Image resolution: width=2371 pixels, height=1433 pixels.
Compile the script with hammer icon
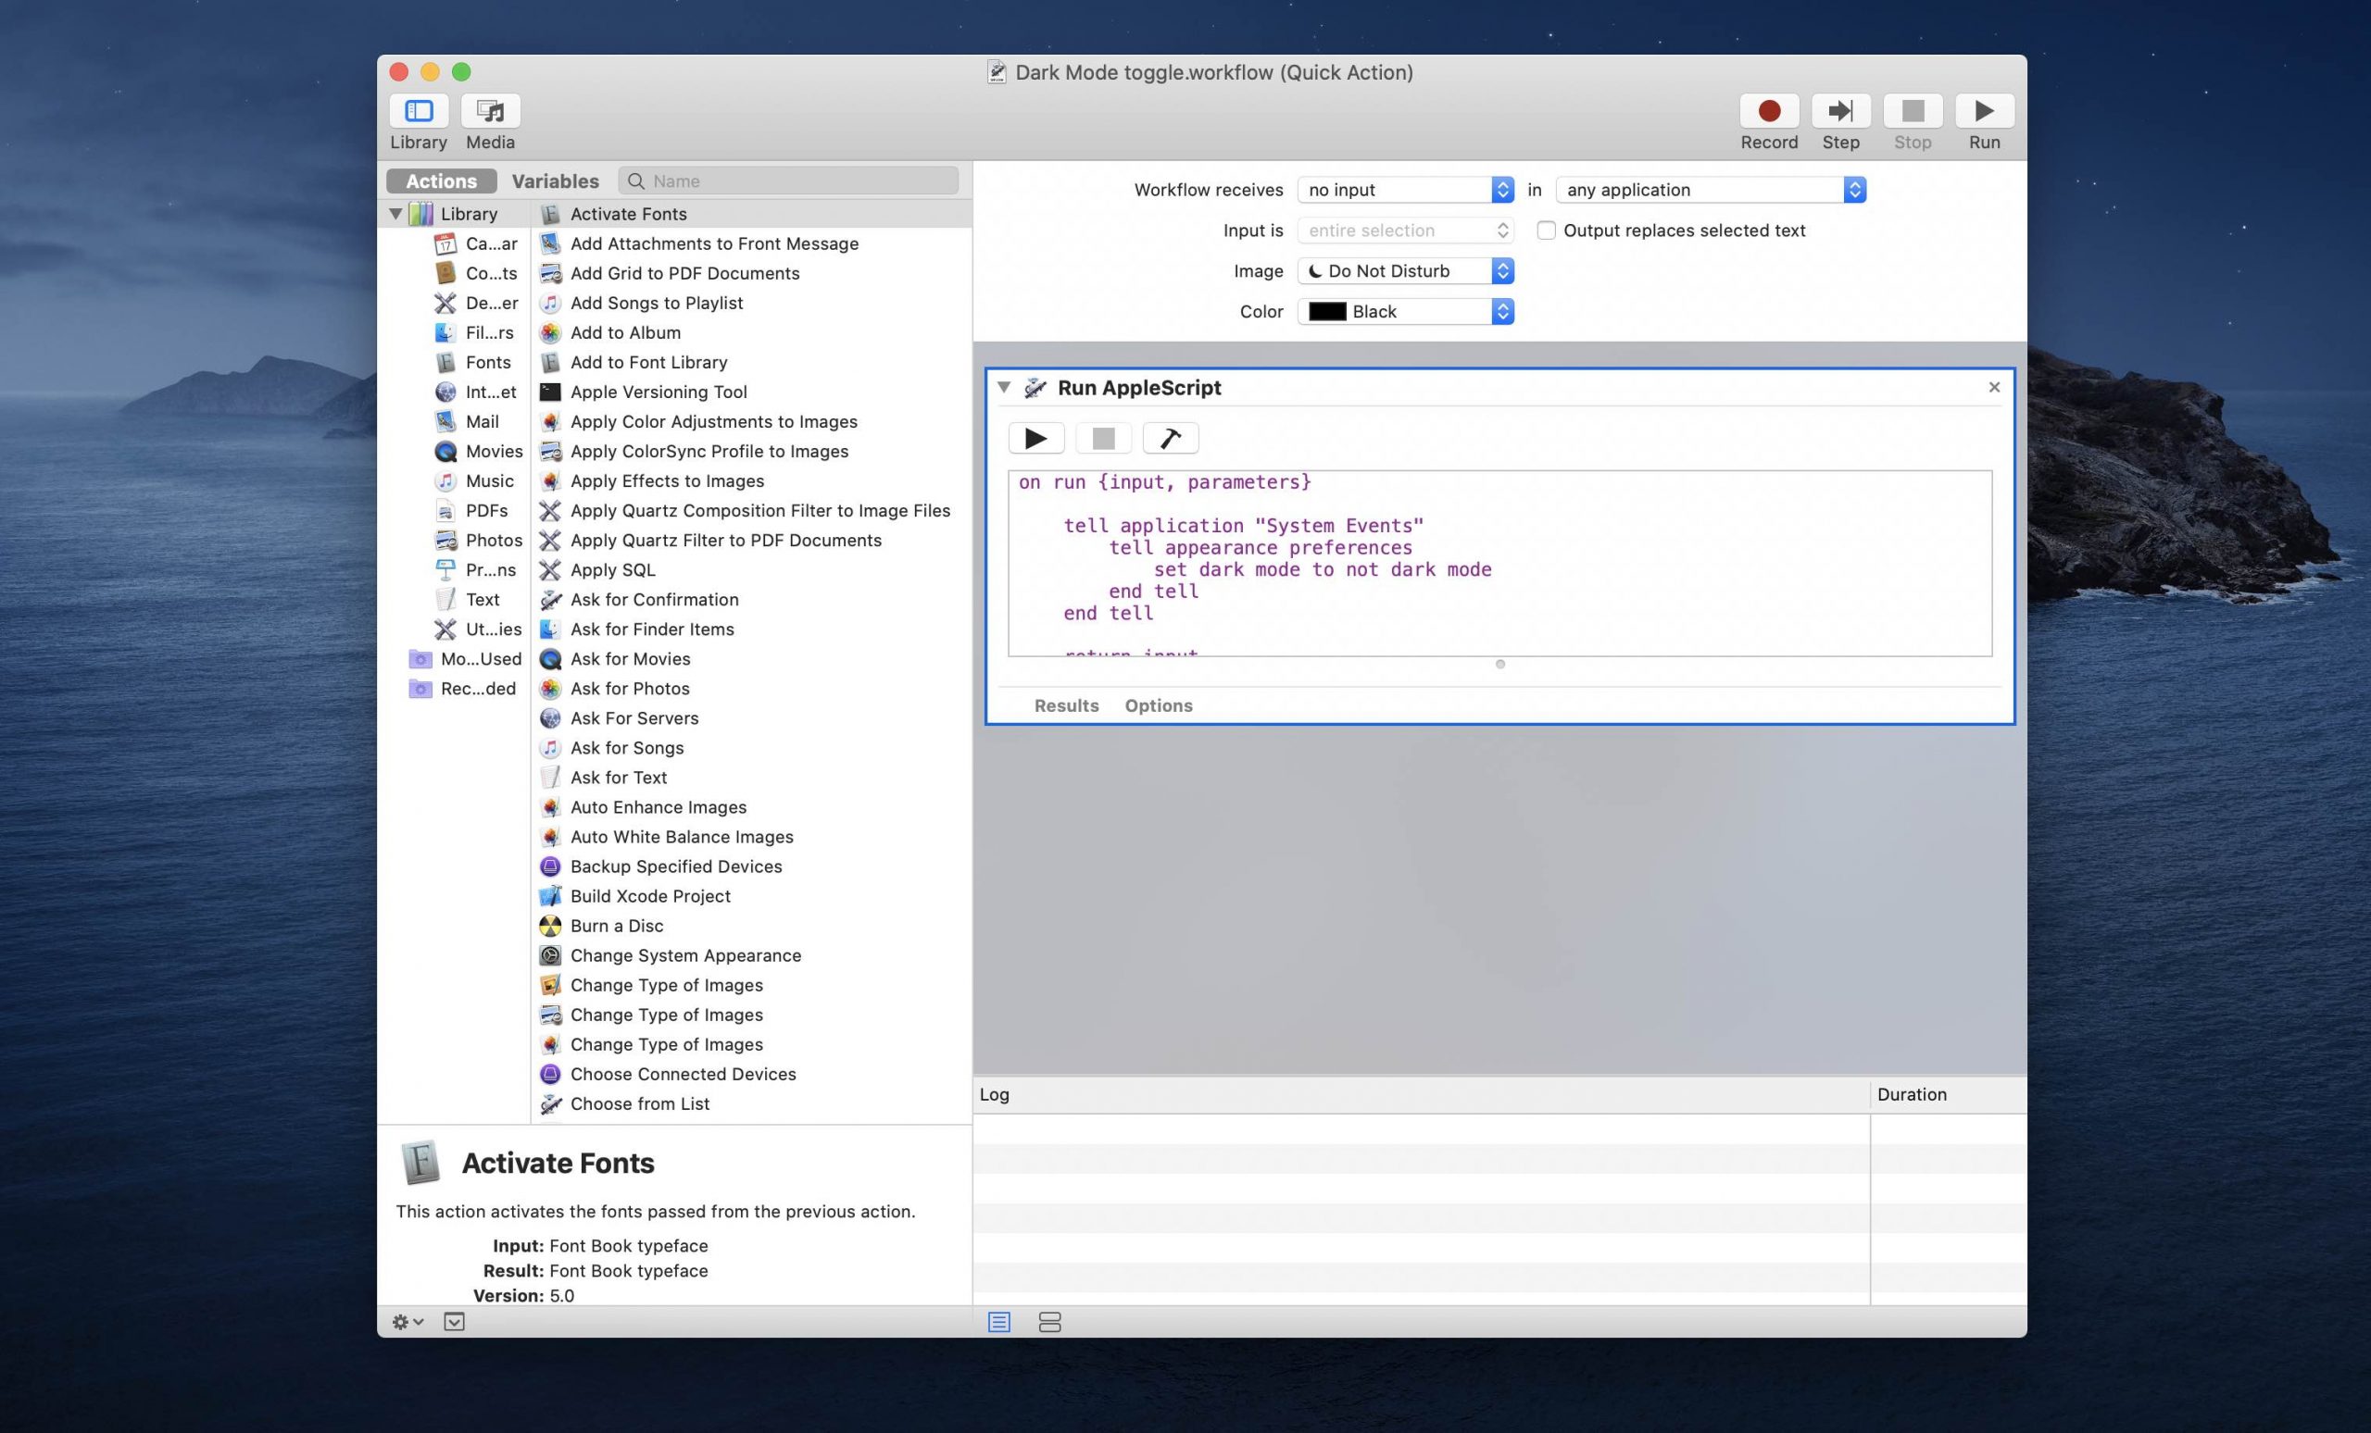click(x=1171, y=439)
